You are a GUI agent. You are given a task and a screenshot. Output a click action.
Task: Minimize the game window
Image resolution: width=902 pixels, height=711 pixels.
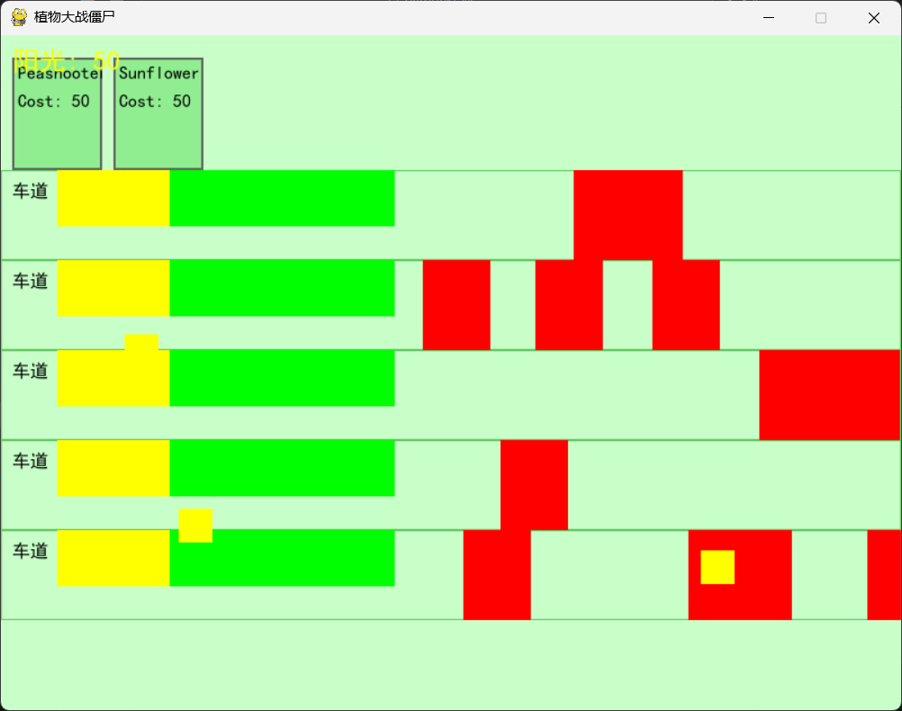tap(769, 18)
